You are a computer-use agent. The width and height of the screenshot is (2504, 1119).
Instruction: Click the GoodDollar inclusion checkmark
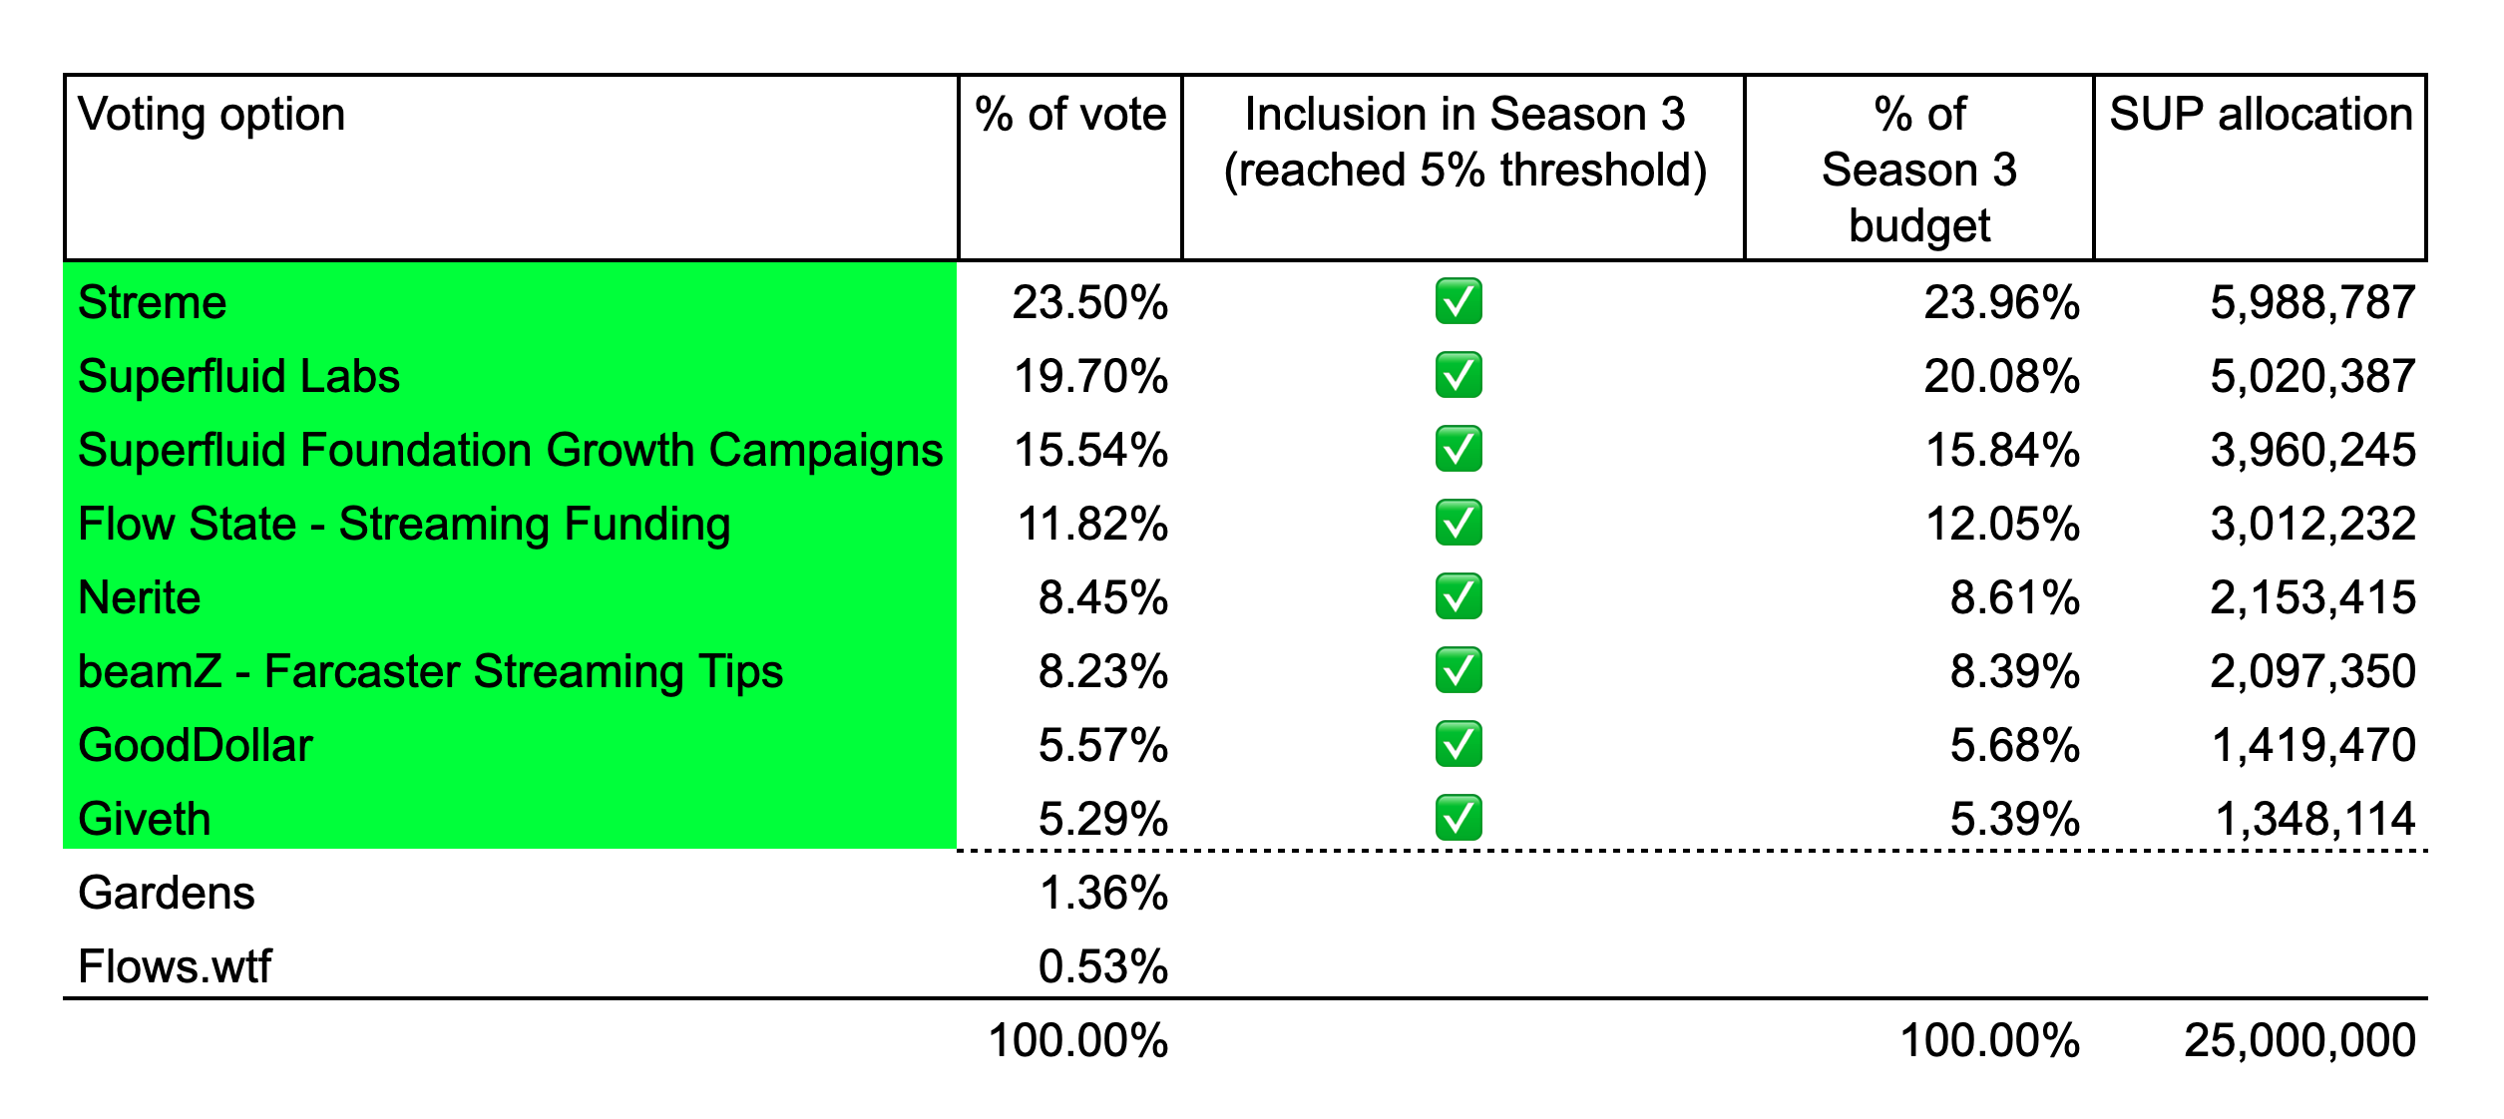click(x=1458, y=744)
